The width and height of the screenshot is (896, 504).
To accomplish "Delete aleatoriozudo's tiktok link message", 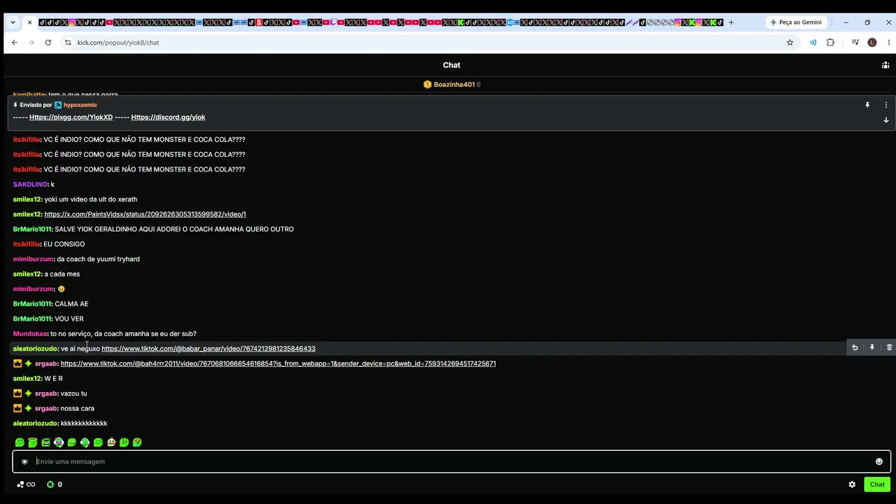I will tap(889, 348).
